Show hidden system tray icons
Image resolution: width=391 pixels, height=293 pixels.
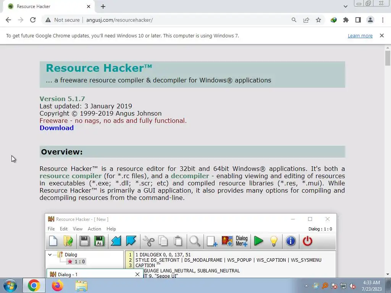(306, 286)
